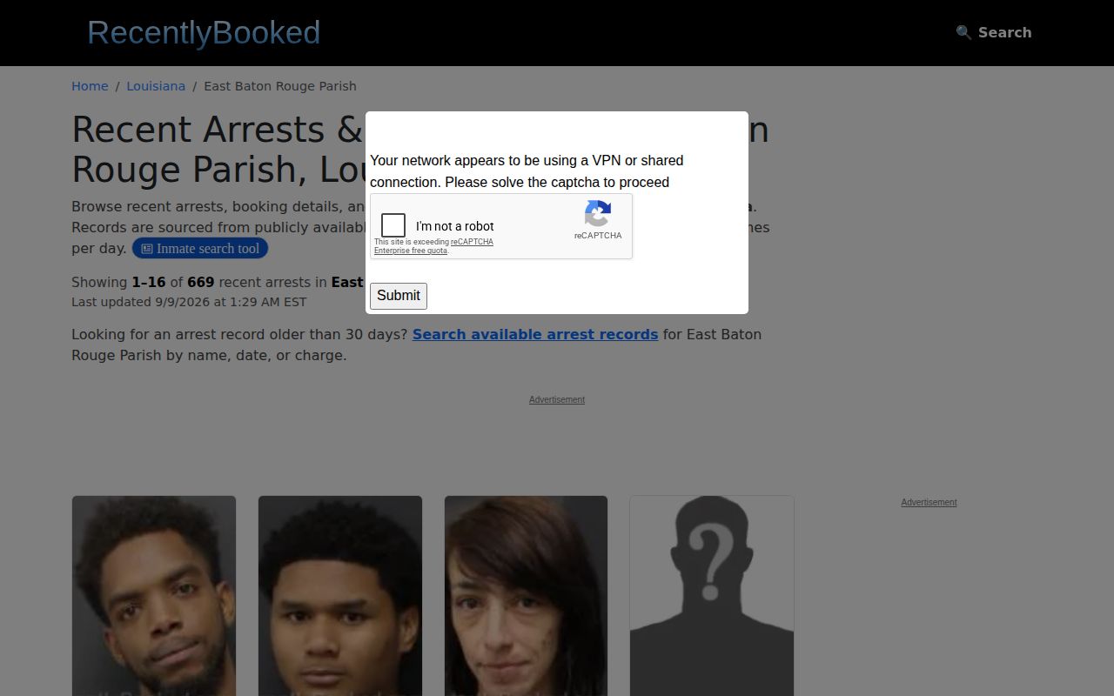1114x696 pixels.
Task: Go to Home breadcrumb link
Action: 90,86
